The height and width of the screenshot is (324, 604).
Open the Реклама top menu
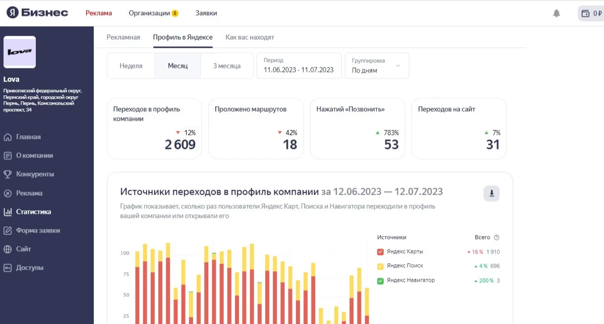tap(99, 13)
